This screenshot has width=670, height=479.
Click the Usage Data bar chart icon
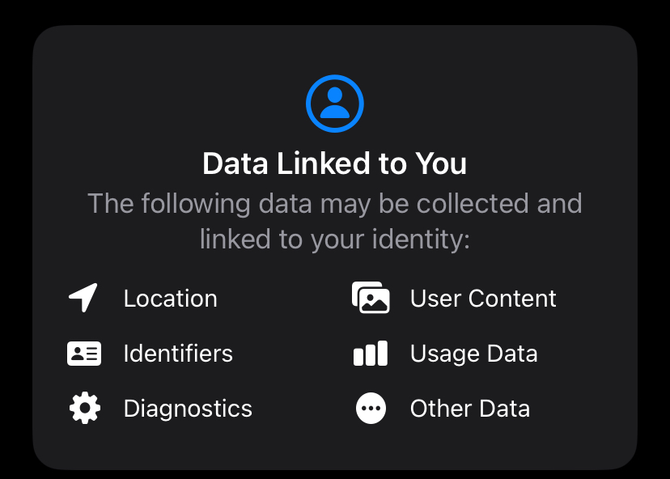371,354
